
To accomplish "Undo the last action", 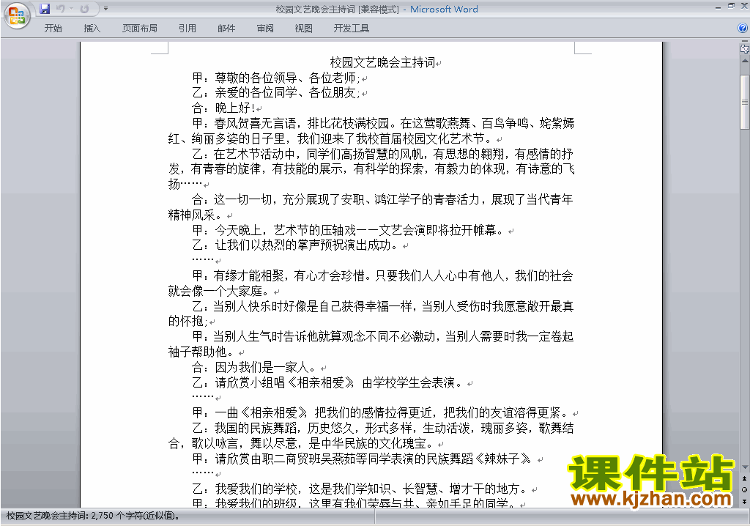I will [x=60, y=9].
